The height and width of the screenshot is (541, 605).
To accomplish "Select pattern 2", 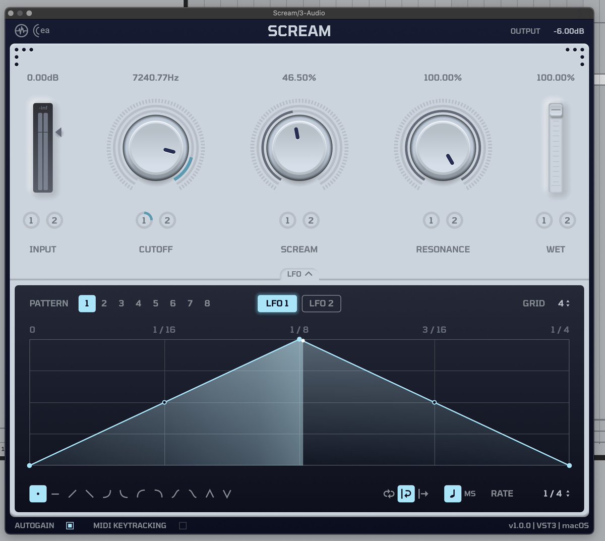I will [104, 303].
